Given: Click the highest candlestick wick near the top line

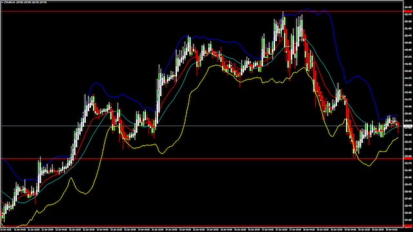Looking at the screenshot, I should pyautogui.click(x=283, y=14).
